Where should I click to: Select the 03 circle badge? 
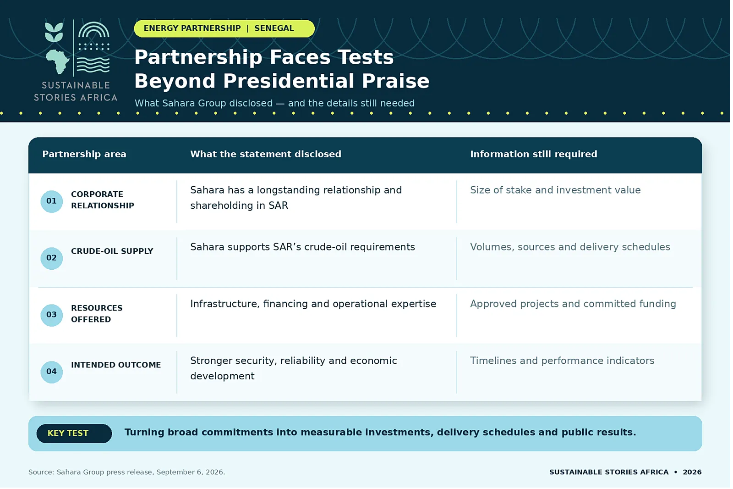tap(52, 315)
